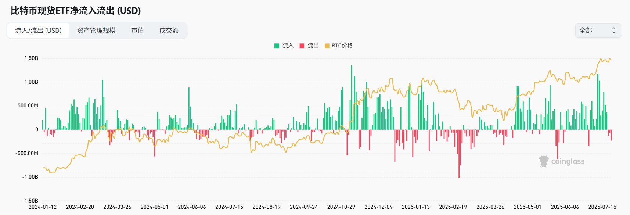Select the 成交额 tab

(x=169, y=31)
